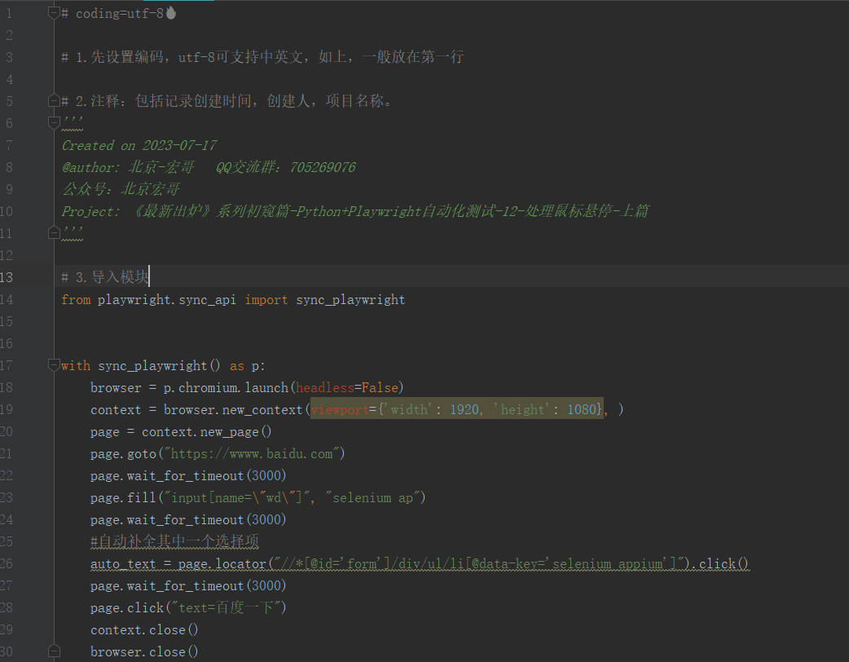Collapse the with sync_playwright block

(54, 364)
